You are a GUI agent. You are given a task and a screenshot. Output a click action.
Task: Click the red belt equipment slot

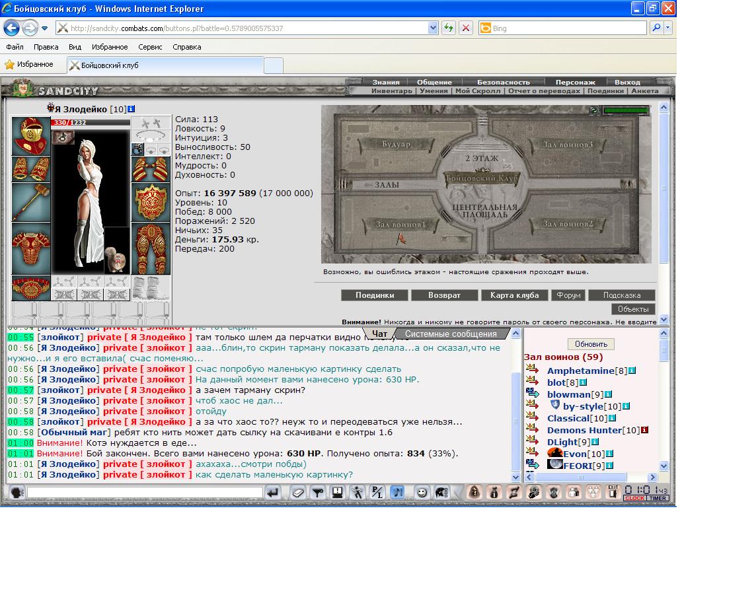click(31, 288)
